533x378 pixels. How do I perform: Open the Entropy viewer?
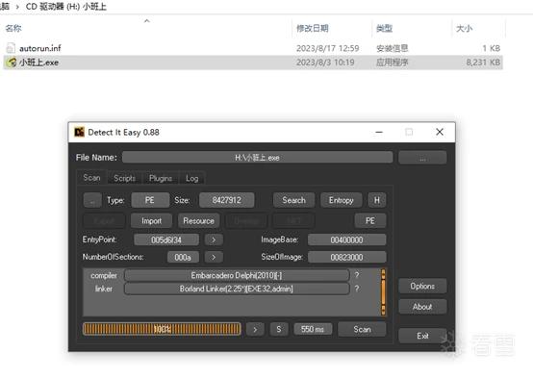[341, 200]
